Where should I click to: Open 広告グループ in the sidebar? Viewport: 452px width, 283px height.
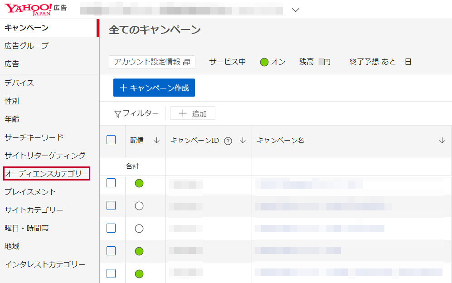tap(26, 46)
